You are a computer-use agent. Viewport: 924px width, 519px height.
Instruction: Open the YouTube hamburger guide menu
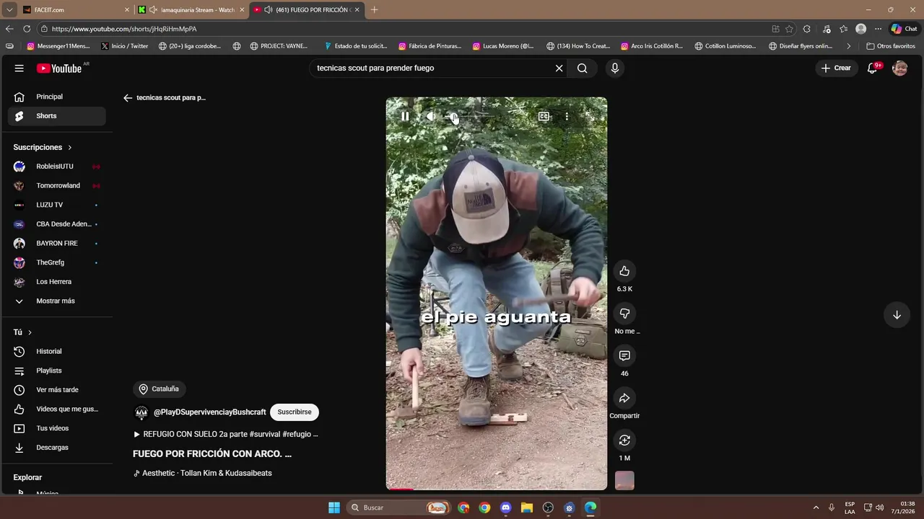click(19, 68)
